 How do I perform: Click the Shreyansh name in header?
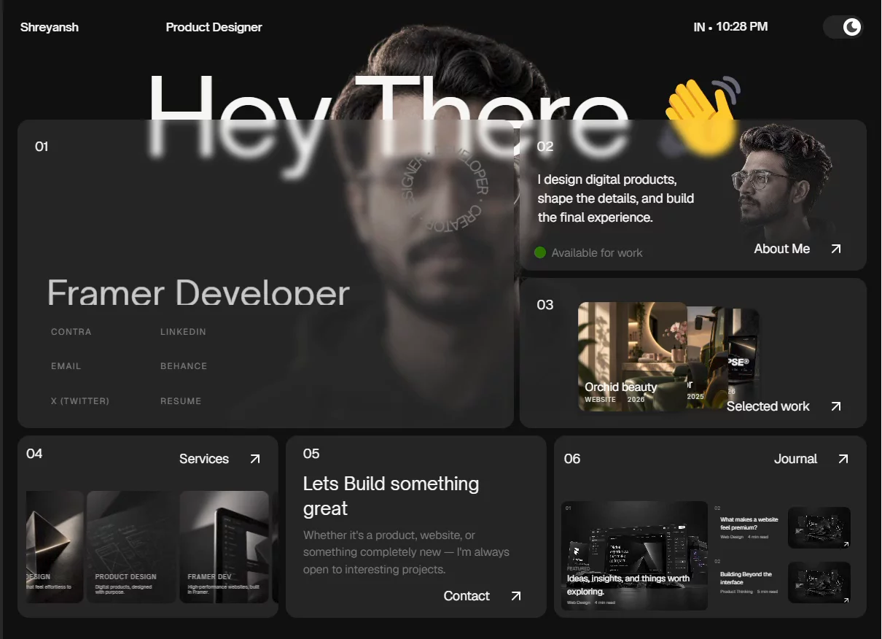click(50, 27)
